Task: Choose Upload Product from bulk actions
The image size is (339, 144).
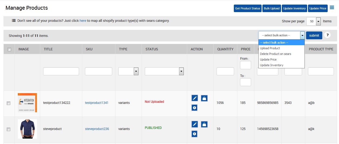Action: pyautogui.click(x=282, y=48)
